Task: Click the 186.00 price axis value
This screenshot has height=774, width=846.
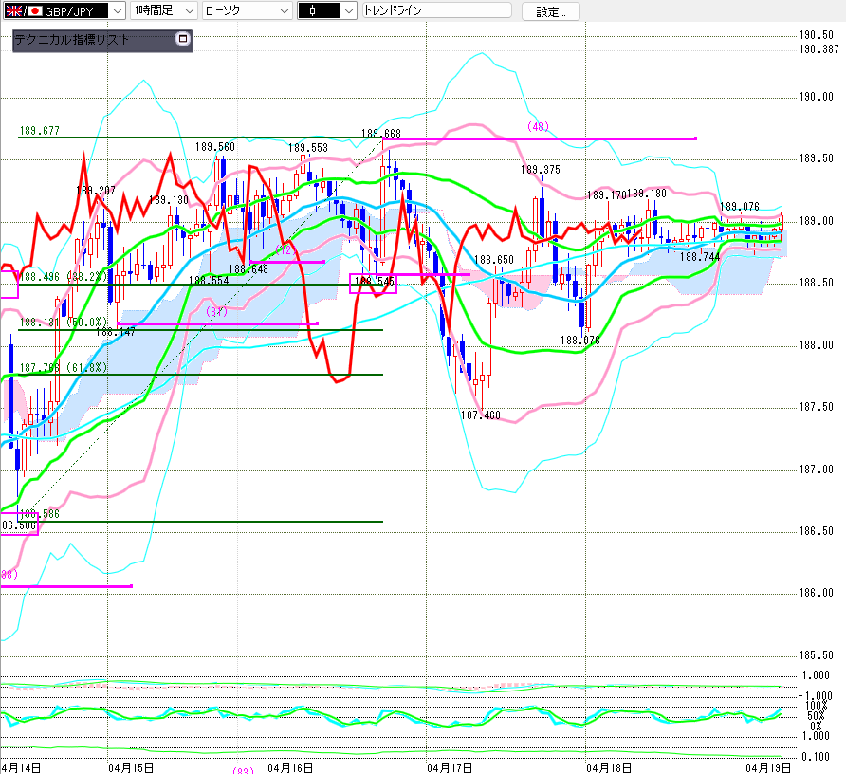Action: [817, 593]
